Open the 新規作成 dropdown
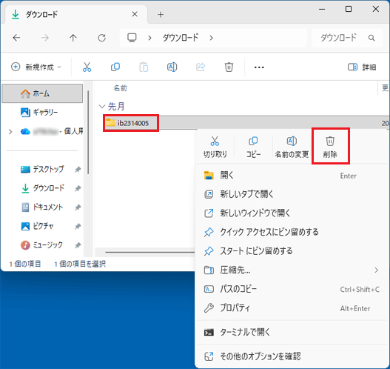 click(36, 67)
